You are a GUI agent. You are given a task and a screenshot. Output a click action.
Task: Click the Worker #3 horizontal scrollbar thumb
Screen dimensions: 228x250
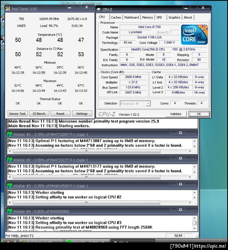point(87,202)
